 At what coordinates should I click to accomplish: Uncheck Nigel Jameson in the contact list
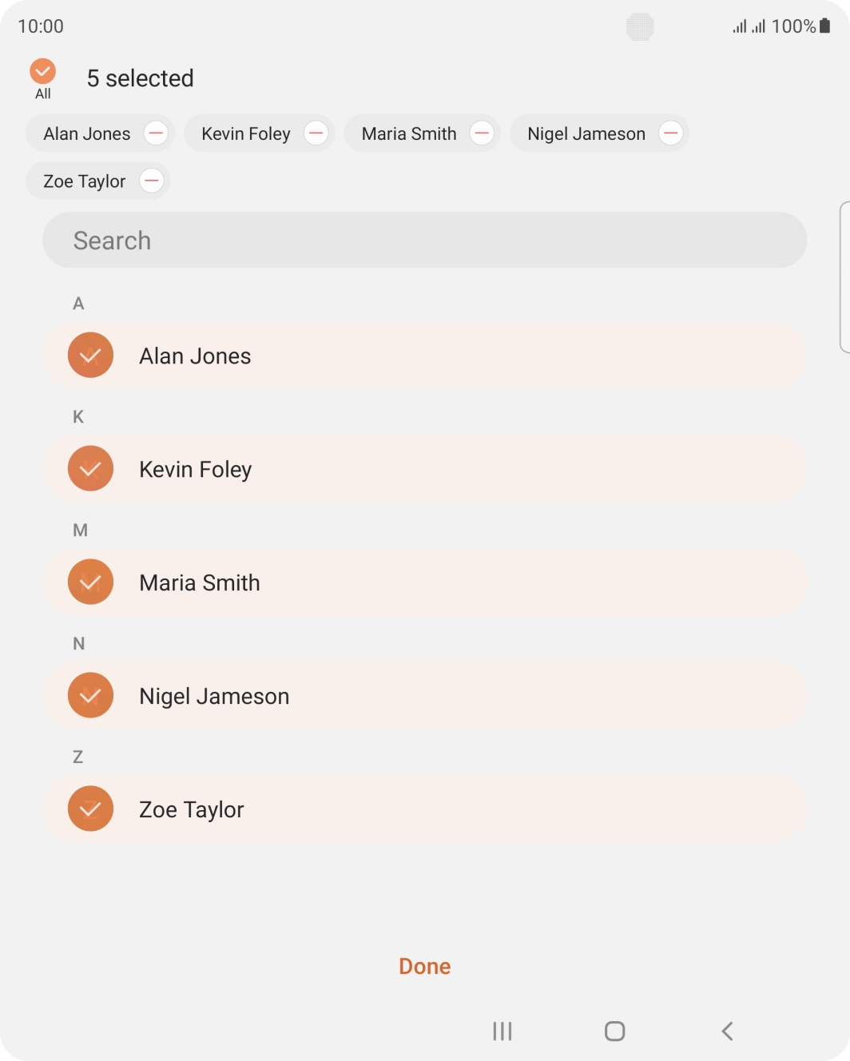(91, 696)
